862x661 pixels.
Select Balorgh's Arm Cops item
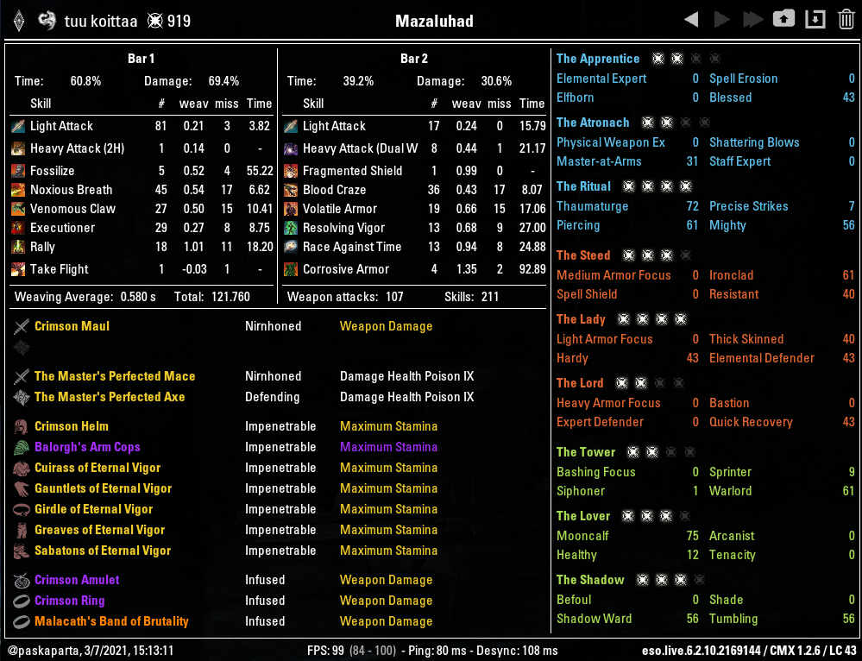(87, 447)
